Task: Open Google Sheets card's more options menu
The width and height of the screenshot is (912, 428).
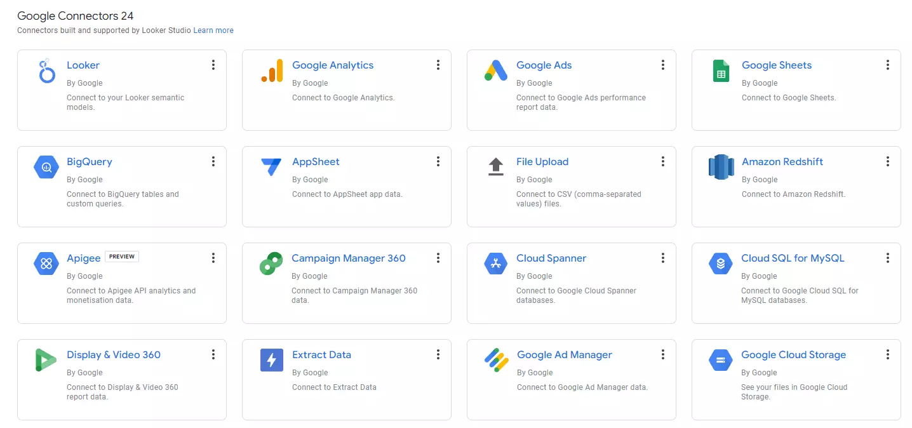Action: click(x=888, y=65)
